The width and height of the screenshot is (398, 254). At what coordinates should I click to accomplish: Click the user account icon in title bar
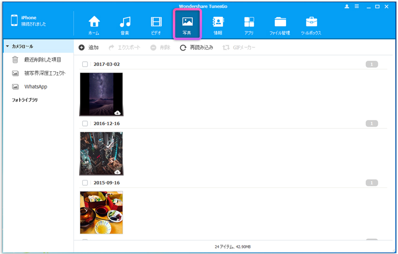point(346,7)
